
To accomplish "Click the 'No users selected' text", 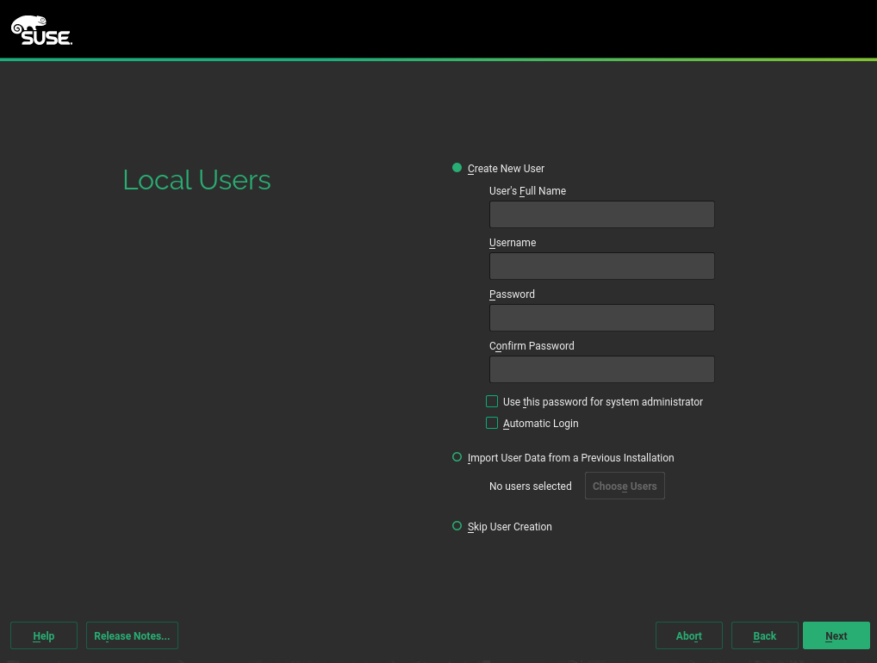I will [530, 486].
